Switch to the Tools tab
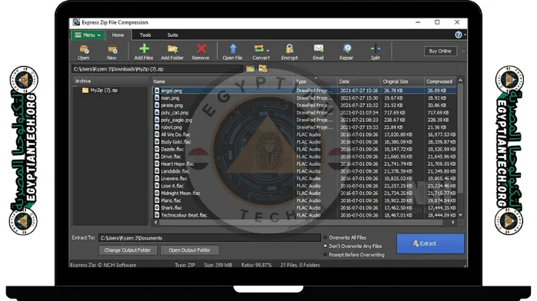 (x=145, y=35)
